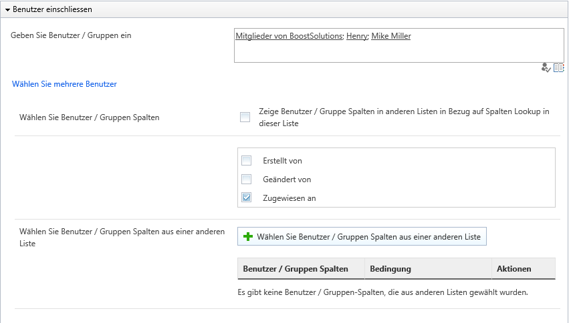Click the Check Names person icon
Screen dimensions: 569x323
(546, 67)
